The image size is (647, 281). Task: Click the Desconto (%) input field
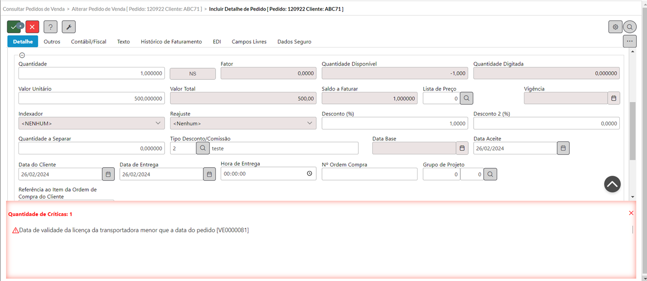[395, 123]
